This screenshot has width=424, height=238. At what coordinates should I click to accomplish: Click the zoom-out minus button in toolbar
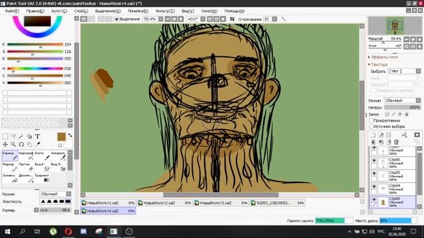[168, 19]
